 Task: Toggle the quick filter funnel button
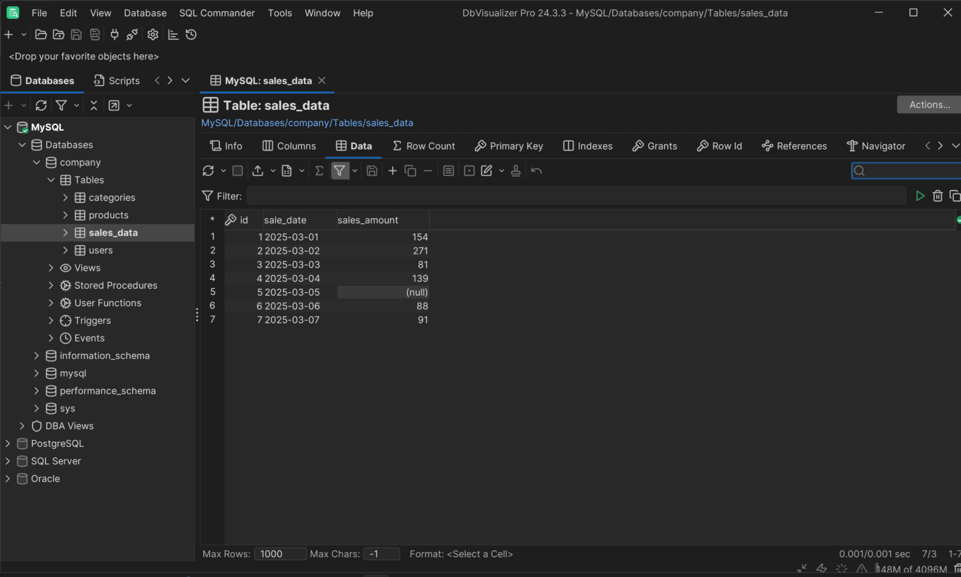click(339, 171)
